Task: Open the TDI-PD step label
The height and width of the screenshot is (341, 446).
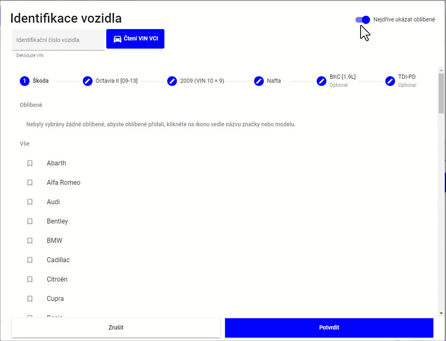Action: pyautogui.click(x=407, y=77)
